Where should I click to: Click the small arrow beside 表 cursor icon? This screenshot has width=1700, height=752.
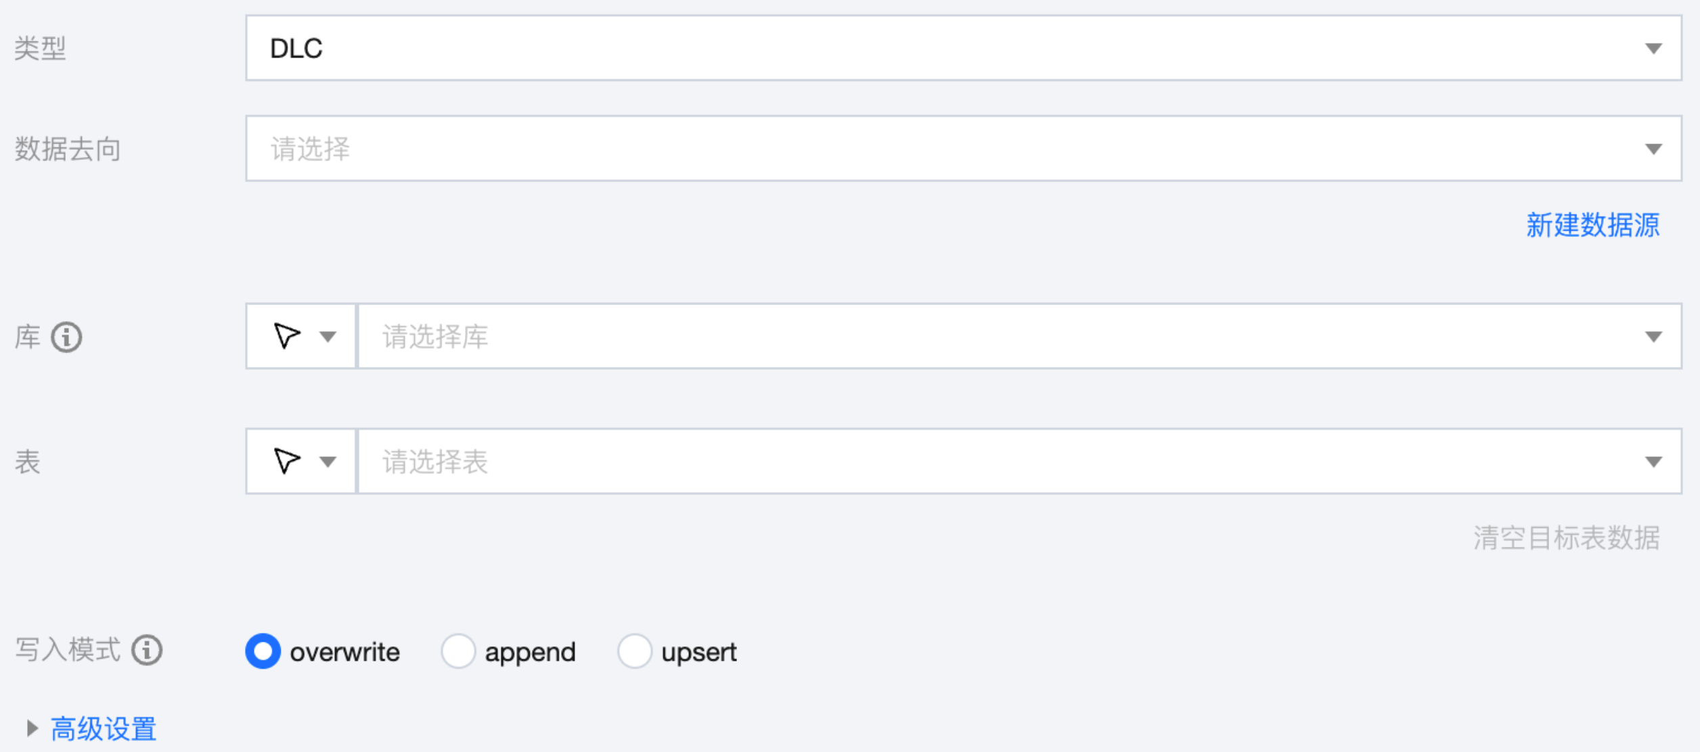tap(328, 462)
